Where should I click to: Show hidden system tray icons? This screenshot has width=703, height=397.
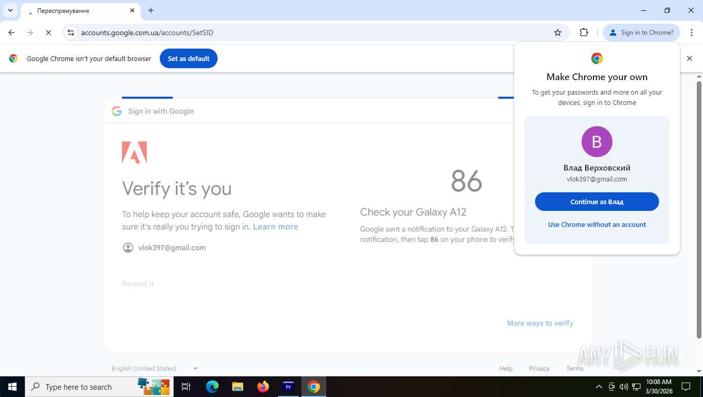coord(599,387)
